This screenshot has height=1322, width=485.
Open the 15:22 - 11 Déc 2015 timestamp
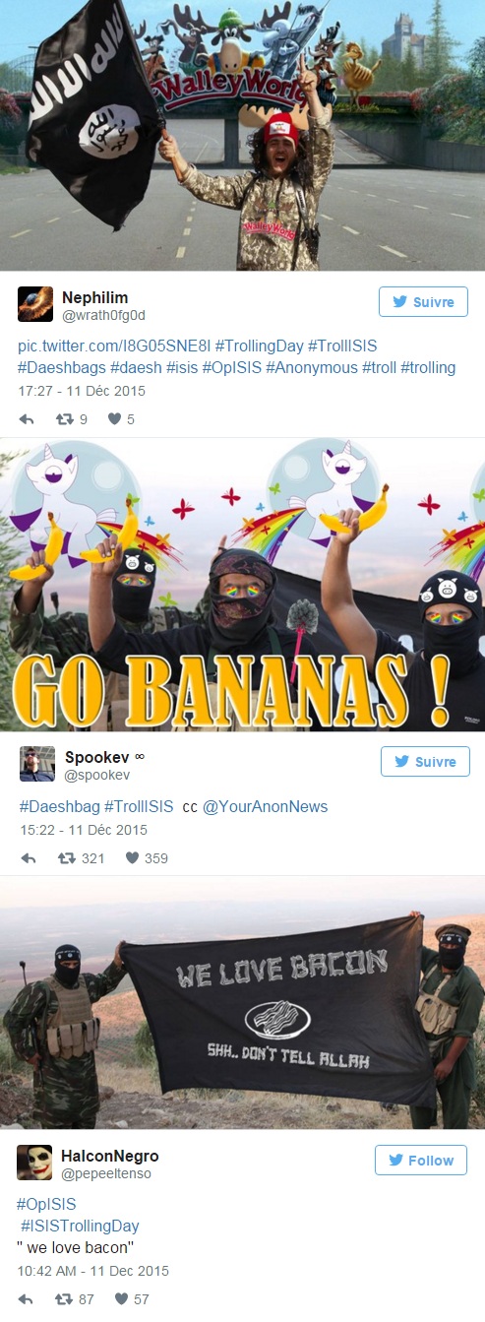tap(84, 830)
